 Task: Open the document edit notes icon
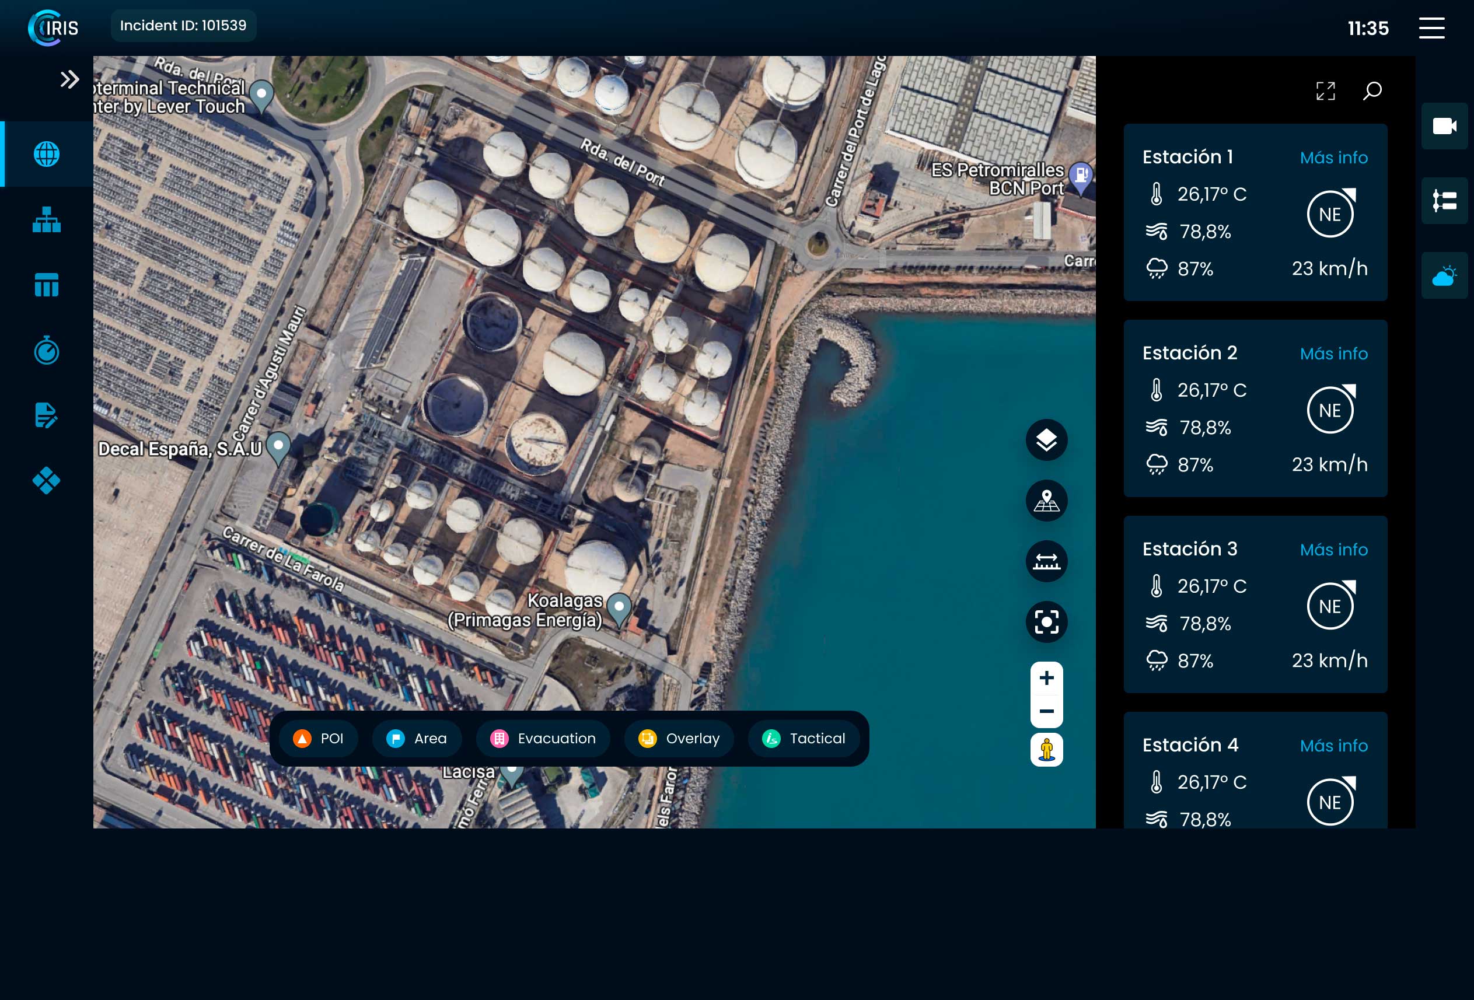(46, 415)
